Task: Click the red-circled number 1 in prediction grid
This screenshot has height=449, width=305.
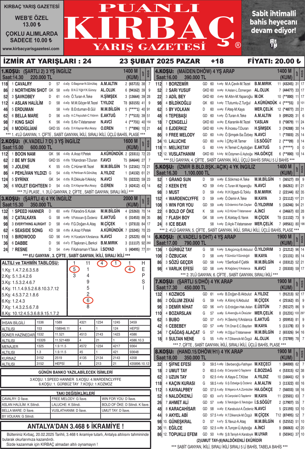Action: coord(116,263)
